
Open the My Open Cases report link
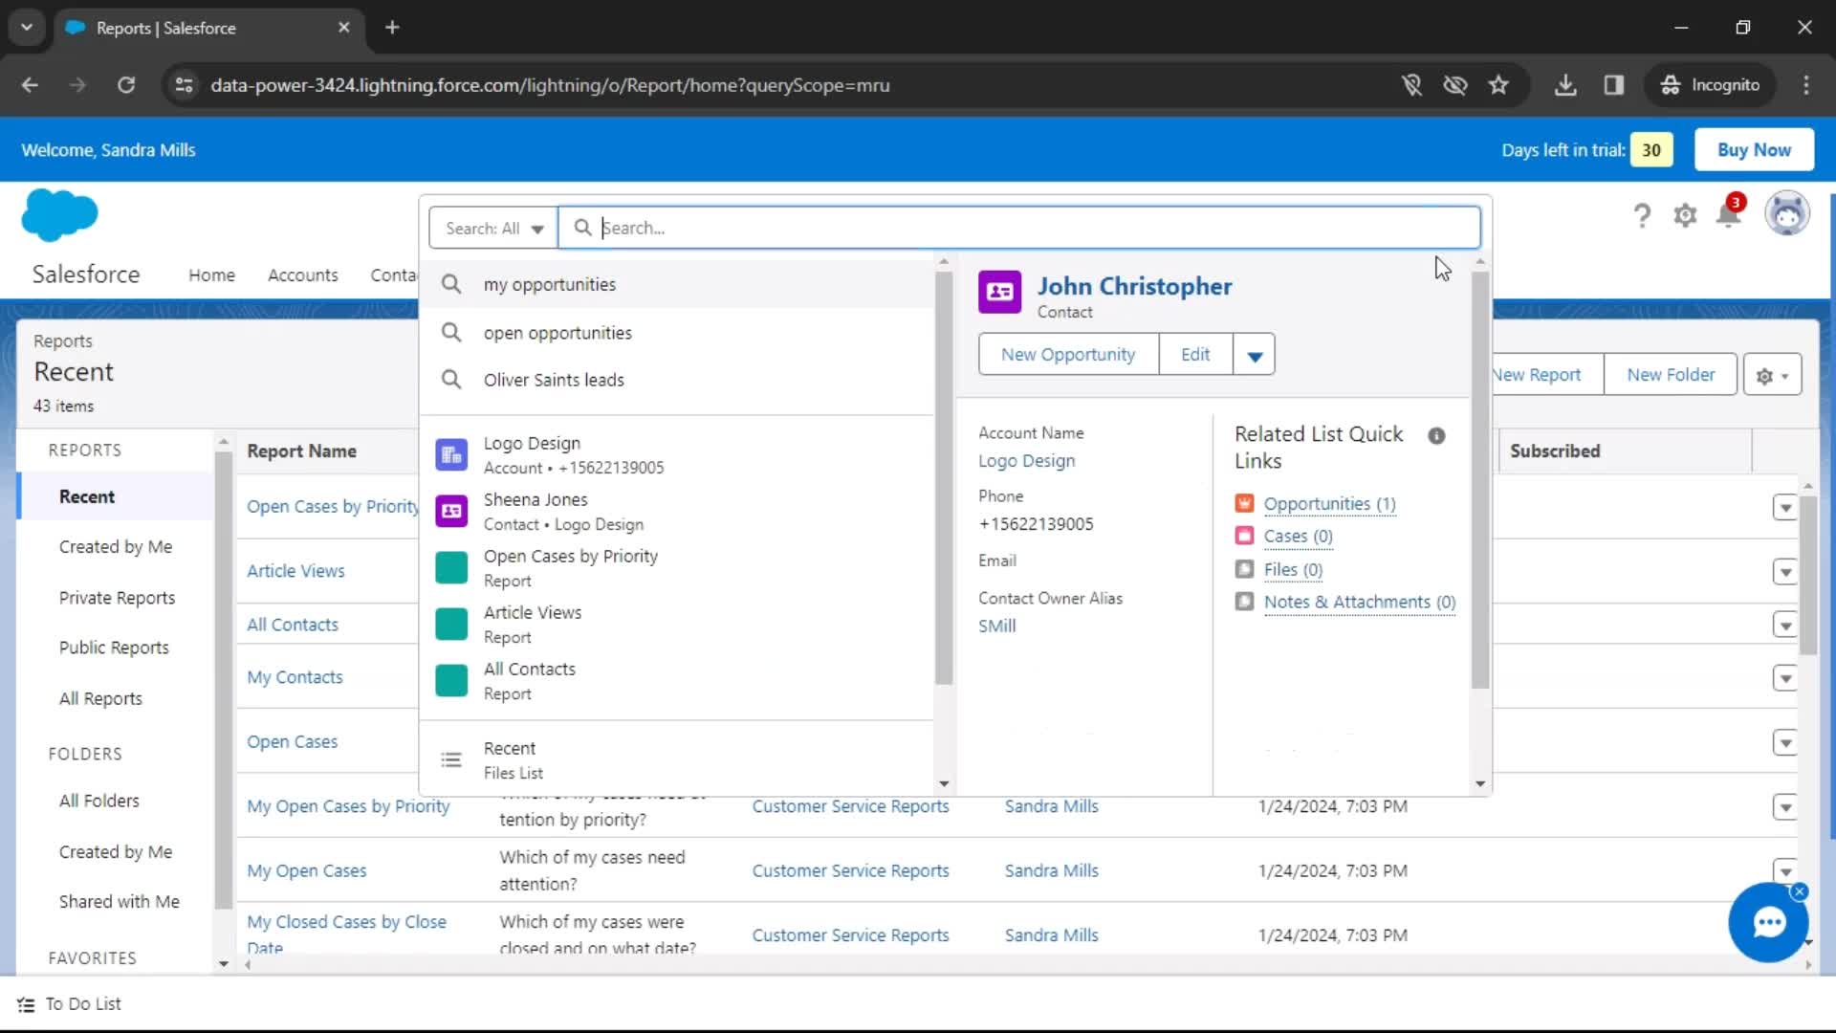(x=306, y=871)
